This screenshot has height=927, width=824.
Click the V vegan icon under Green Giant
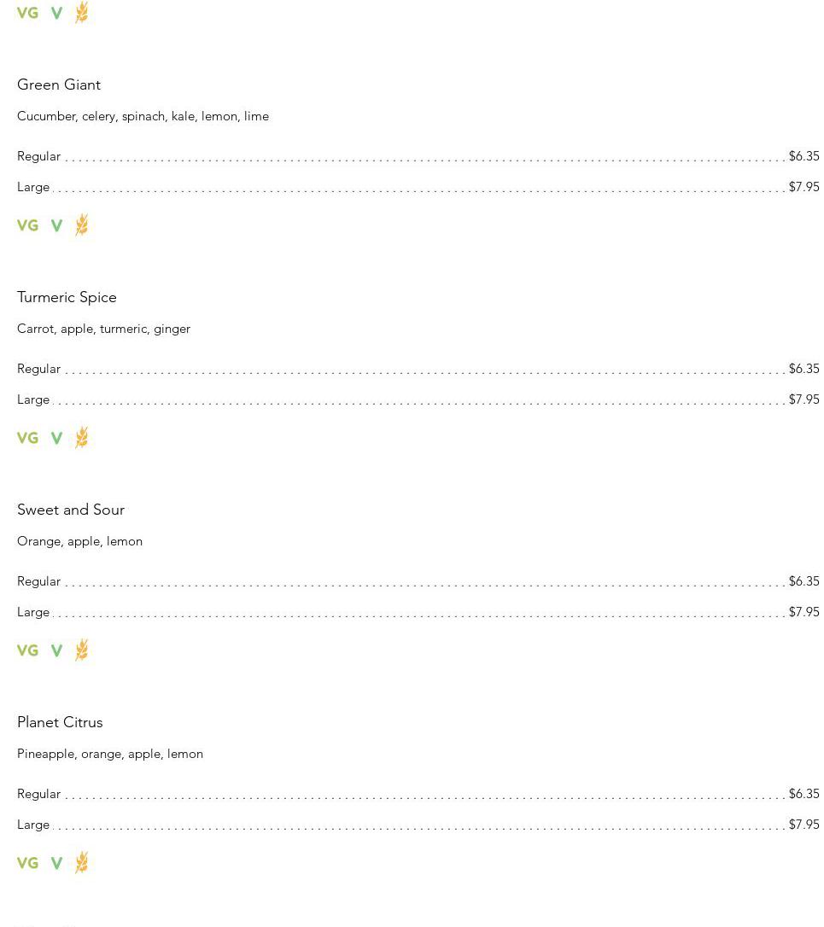coord(56,225)
